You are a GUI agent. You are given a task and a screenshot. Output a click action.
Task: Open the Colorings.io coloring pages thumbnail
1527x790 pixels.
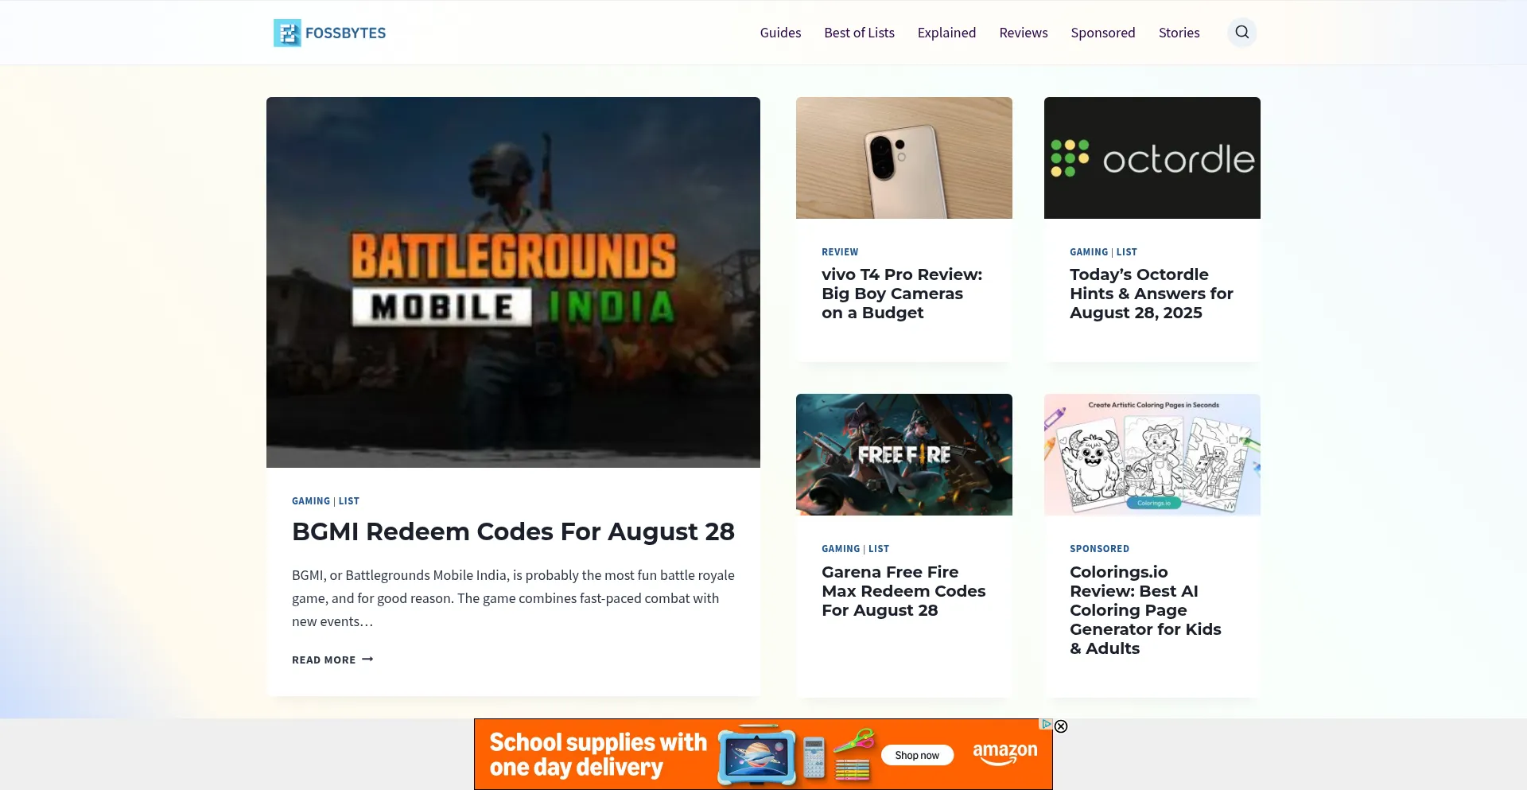click(x=1152, y=454)
